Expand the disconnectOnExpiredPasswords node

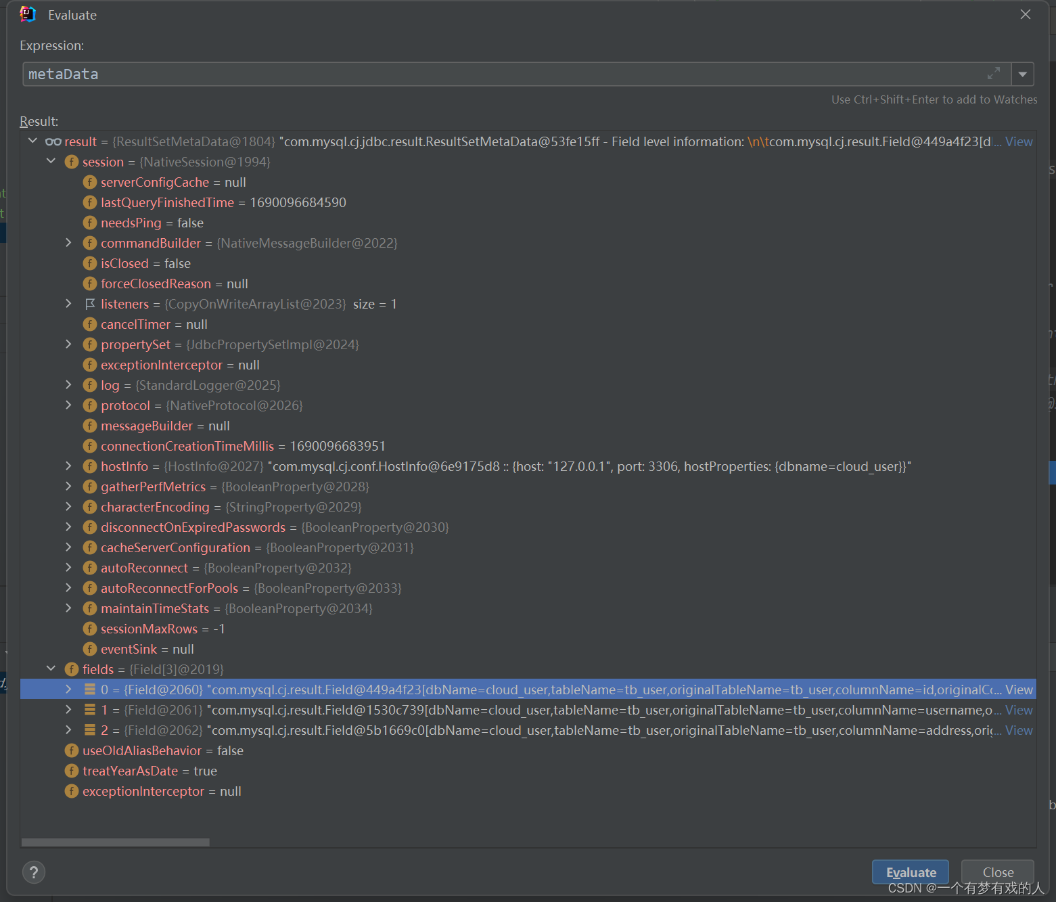tap(68, 526)
